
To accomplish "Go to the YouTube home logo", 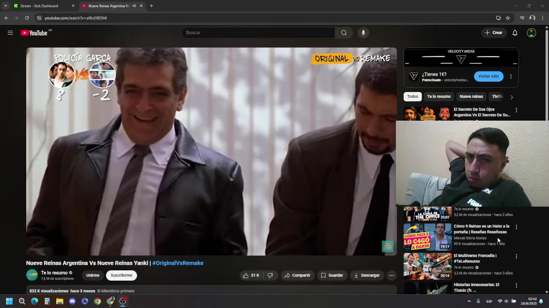I will [x=34, y=33].
